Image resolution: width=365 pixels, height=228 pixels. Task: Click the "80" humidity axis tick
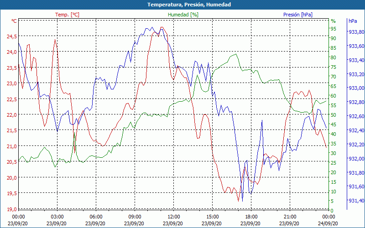[334, 57]
